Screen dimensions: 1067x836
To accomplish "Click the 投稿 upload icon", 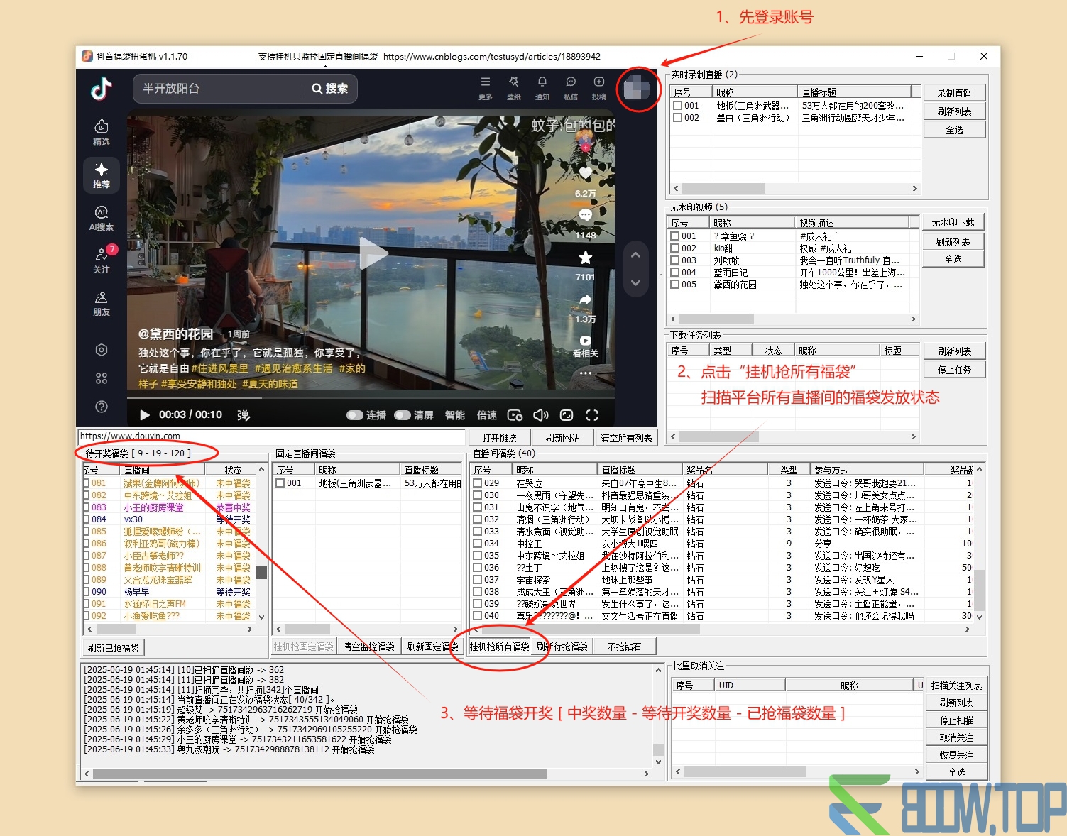I will 599,88.
